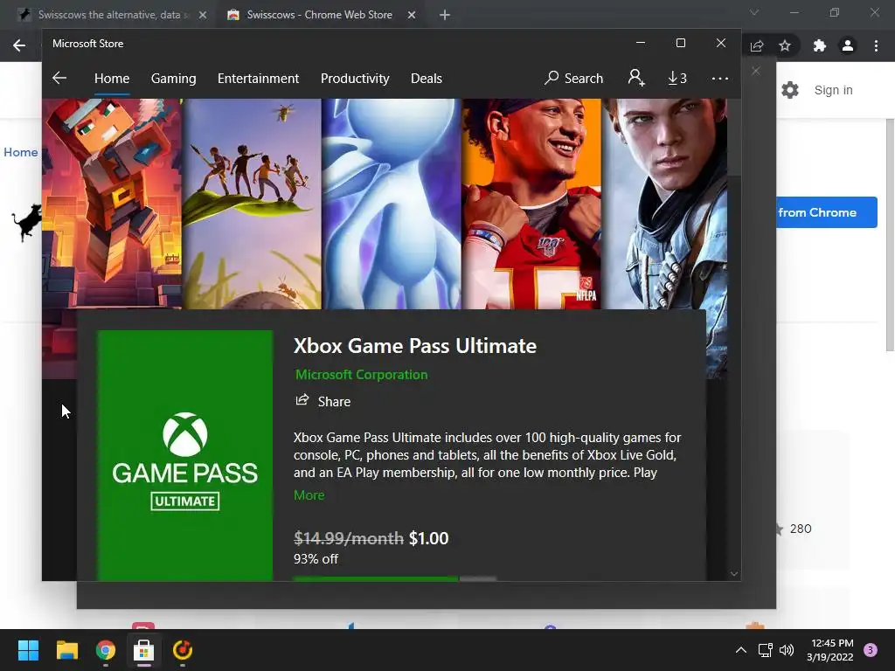Viewport: 895px width, 671px height.
Task: Open the Home tab in Microsoft Store
Action: pyautogui.click(x=112, y=78)
